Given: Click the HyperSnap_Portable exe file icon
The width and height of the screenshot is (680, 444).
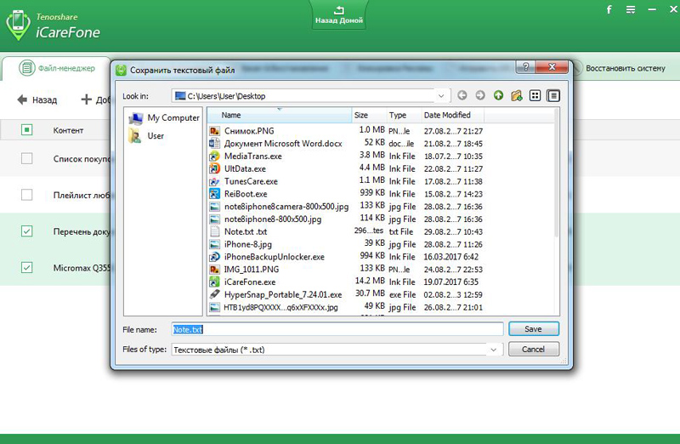Looking at the screenshot, I should click(x=215, y=294).
